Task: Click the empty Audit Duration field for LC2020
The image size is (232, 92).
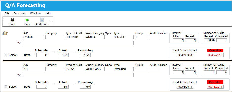Action: pyautogui.click(x=155, y=37)
